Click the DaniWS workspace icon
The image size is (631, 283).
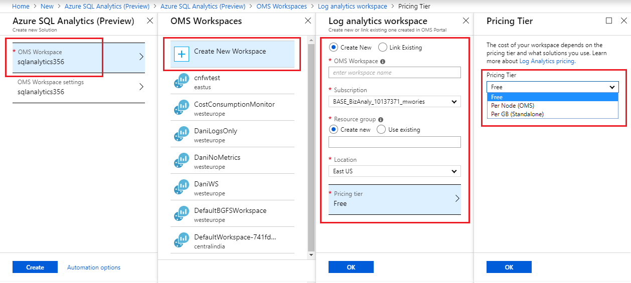click(181, 188)
